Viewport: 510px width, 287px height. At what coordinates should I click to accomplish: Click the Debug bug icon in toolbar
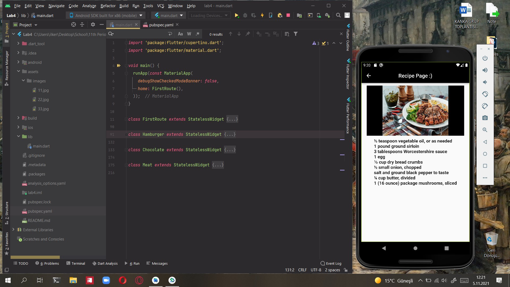coord(245,15)
